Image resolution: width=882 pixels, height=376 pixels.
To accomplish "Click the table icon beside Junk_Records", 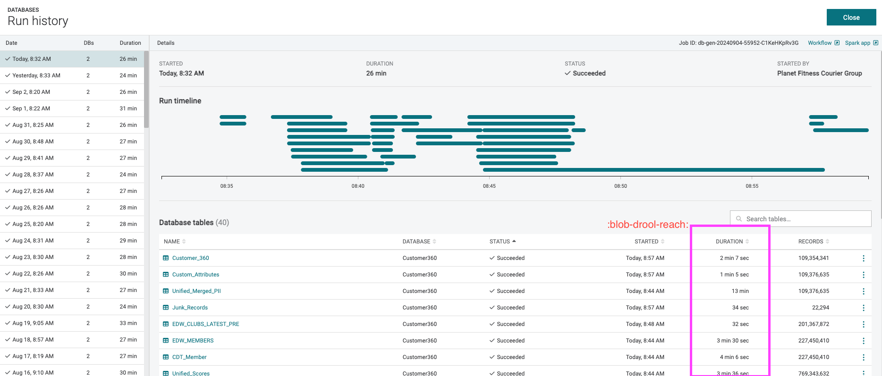I will pos(166,308).
